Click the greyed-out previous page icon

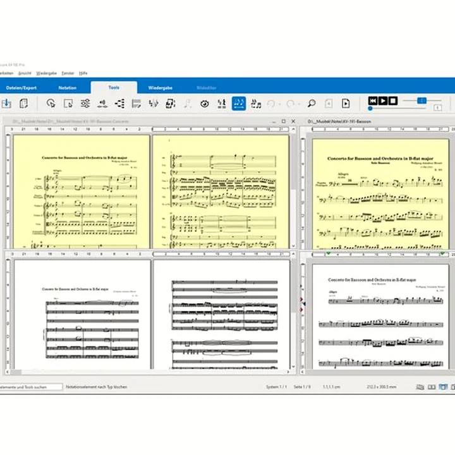tap(329, 104)
